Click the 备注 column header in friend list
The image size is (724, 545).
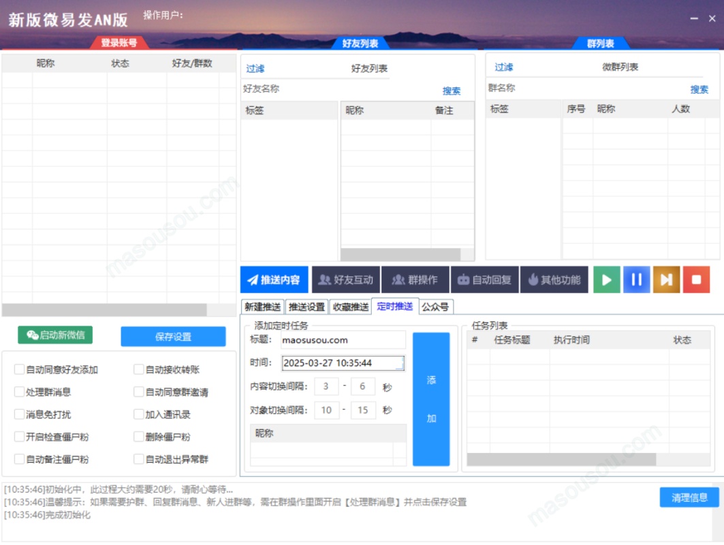[444, 110]
